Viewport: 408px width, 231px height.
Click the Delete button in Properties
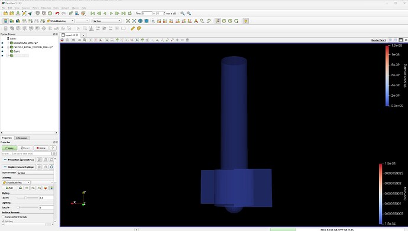(x=41, y=148)
